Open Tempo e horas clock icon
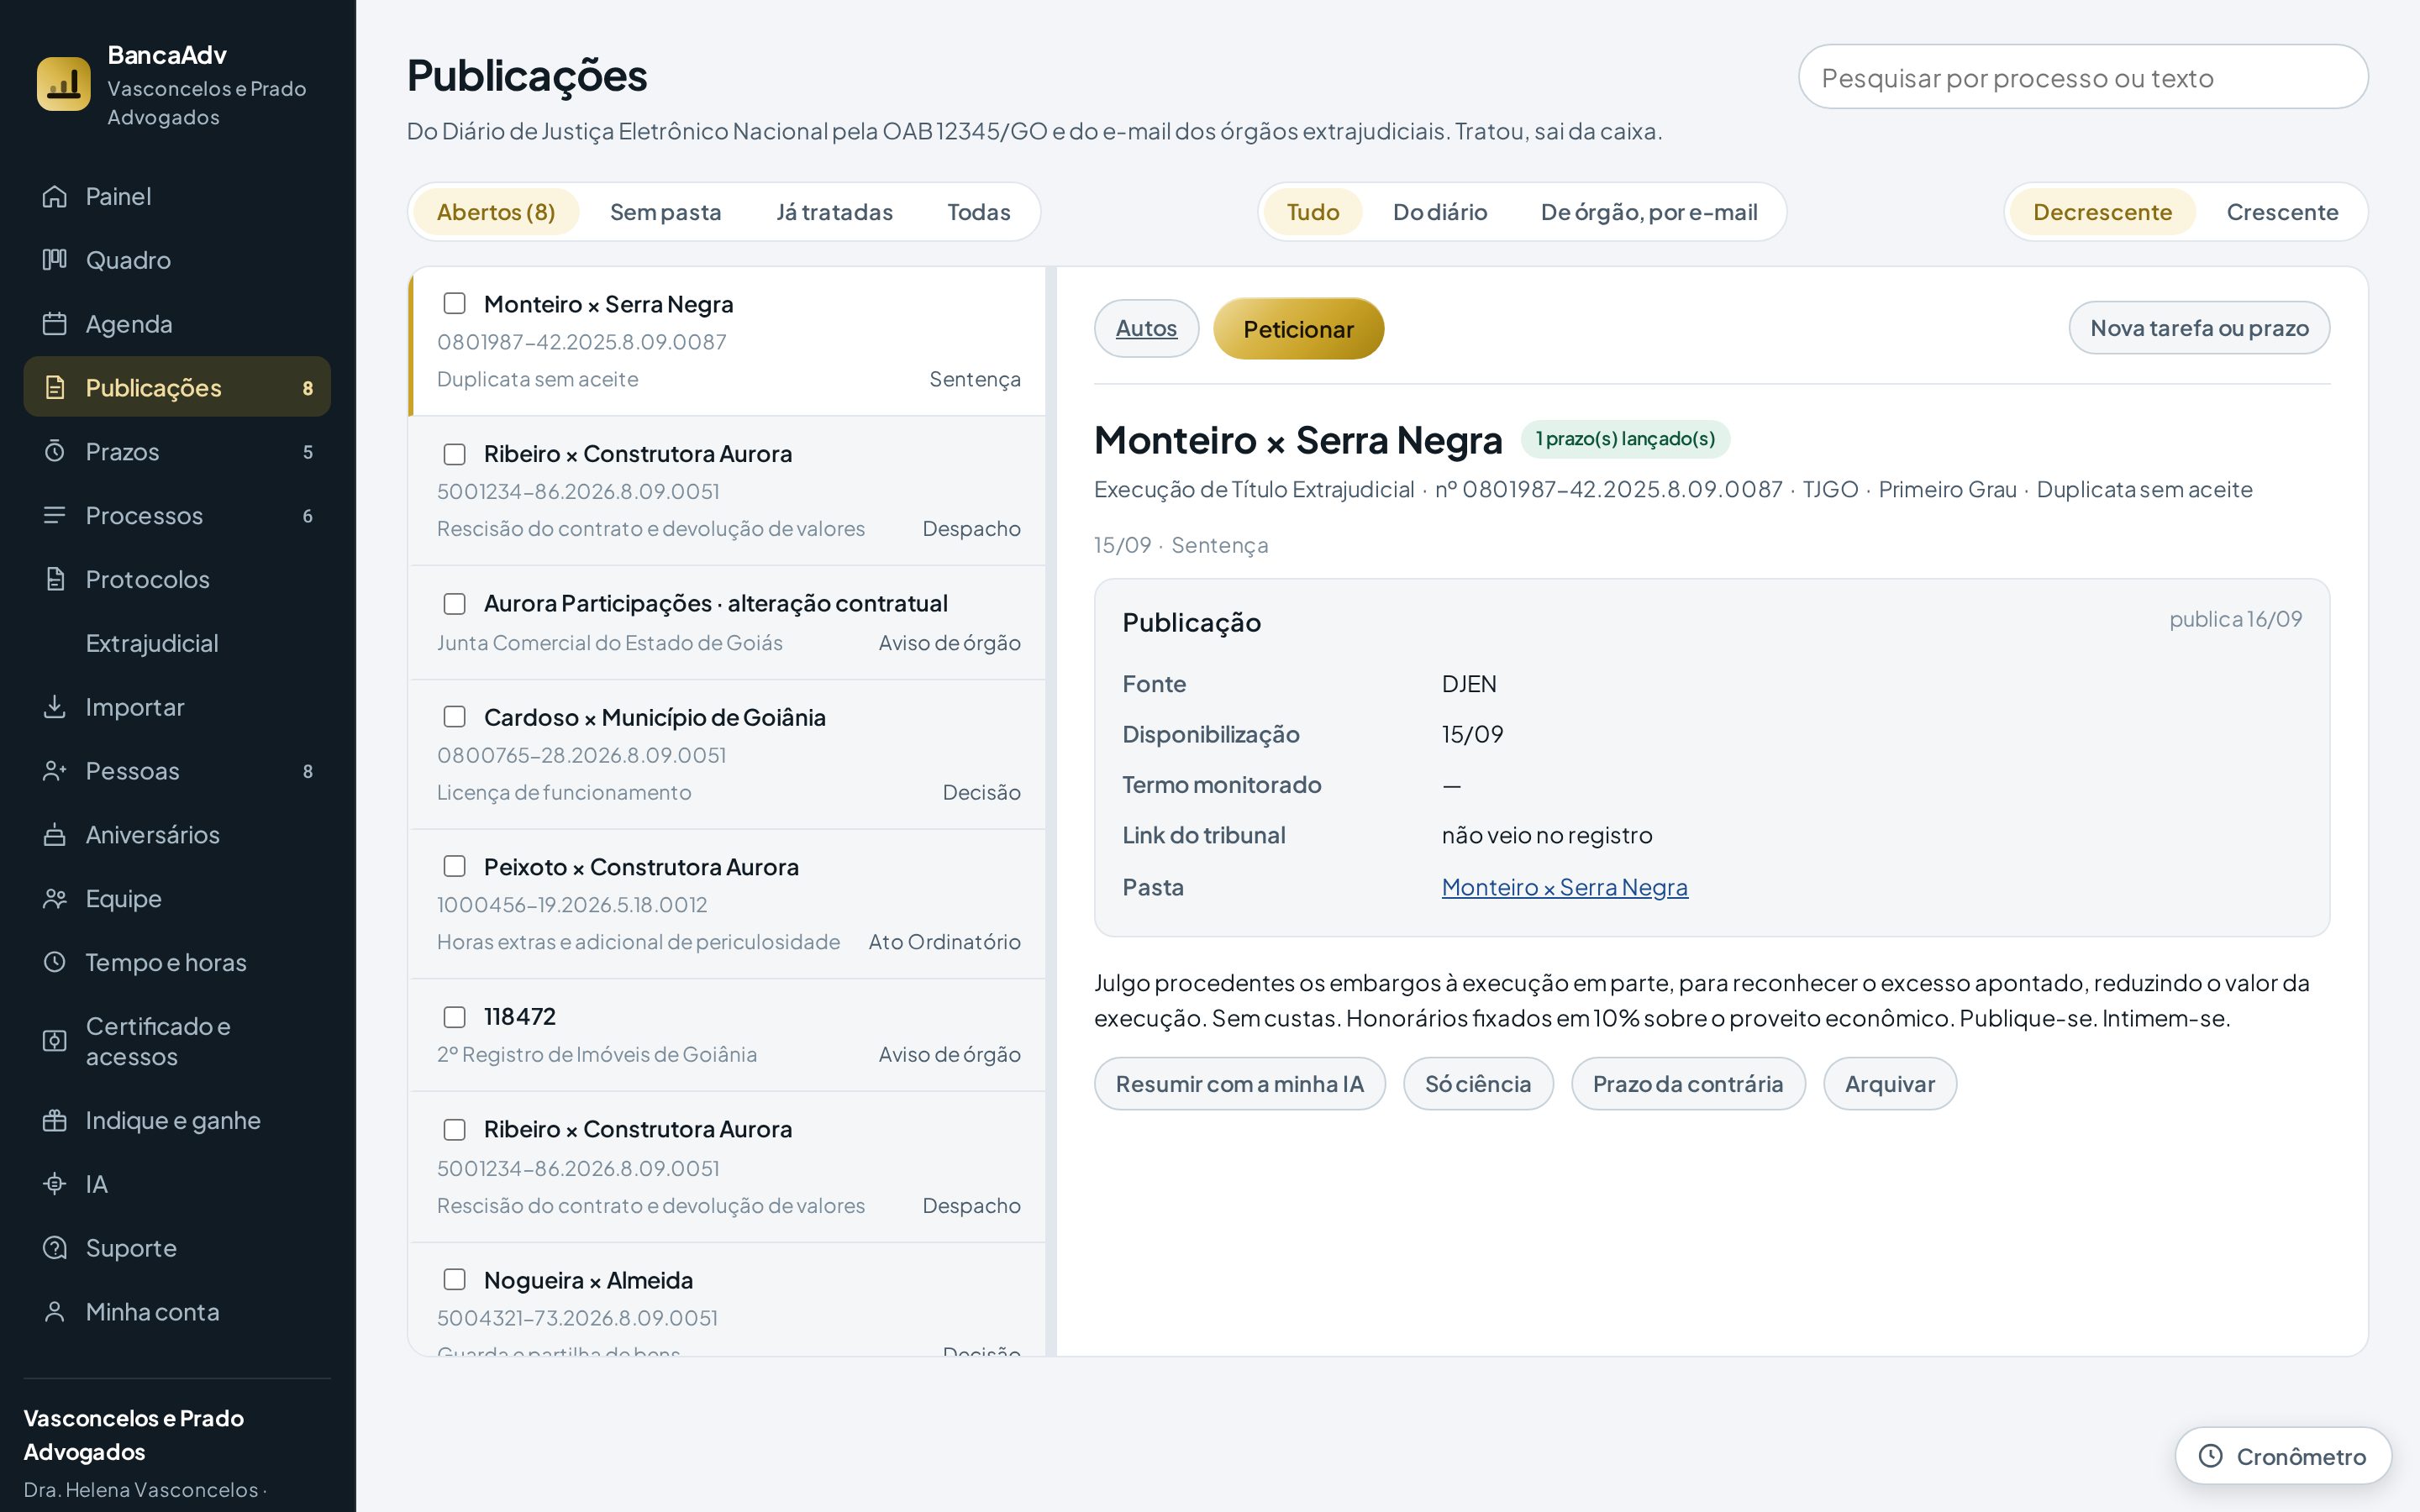The width and height of the screenshot is (2420, 1512). [55, 962]
